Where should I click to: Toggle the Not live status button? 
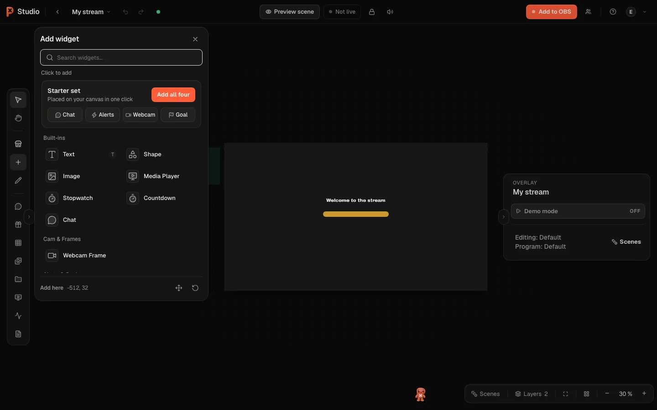(342, 12)
